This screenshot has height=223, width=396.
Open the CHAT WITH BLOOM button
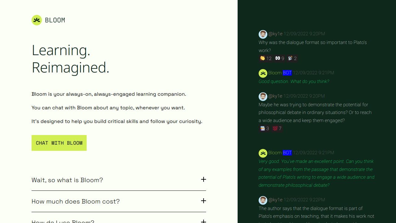pyautogui.click(x=59, y=143)
